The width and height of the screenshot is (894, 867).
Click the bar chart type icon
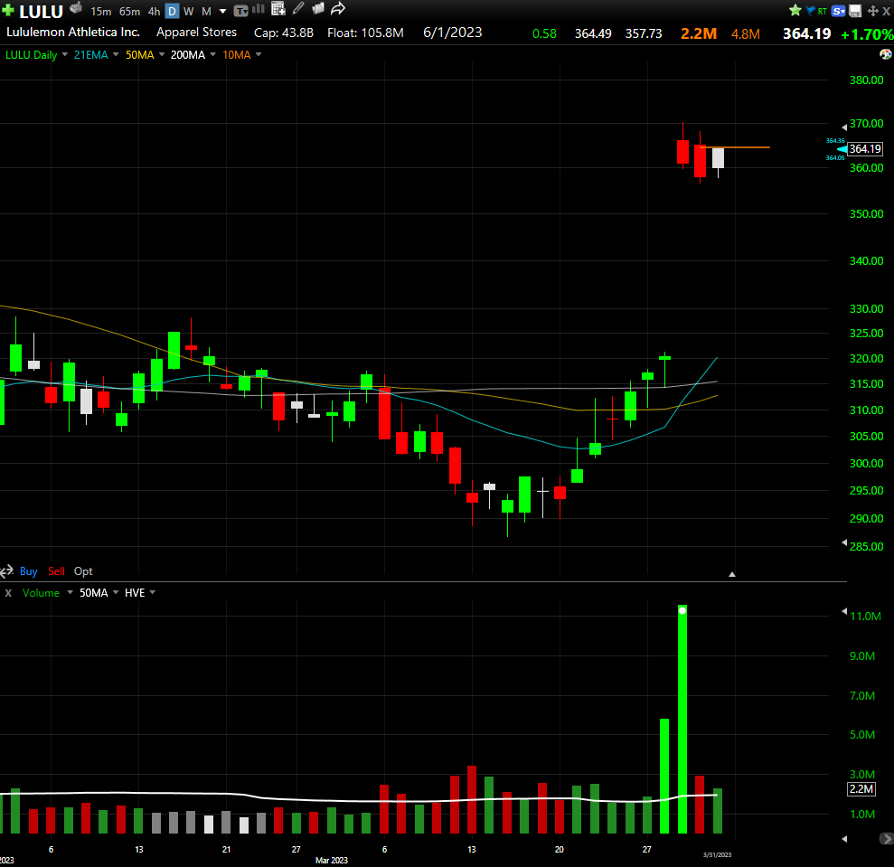(259, 9)
